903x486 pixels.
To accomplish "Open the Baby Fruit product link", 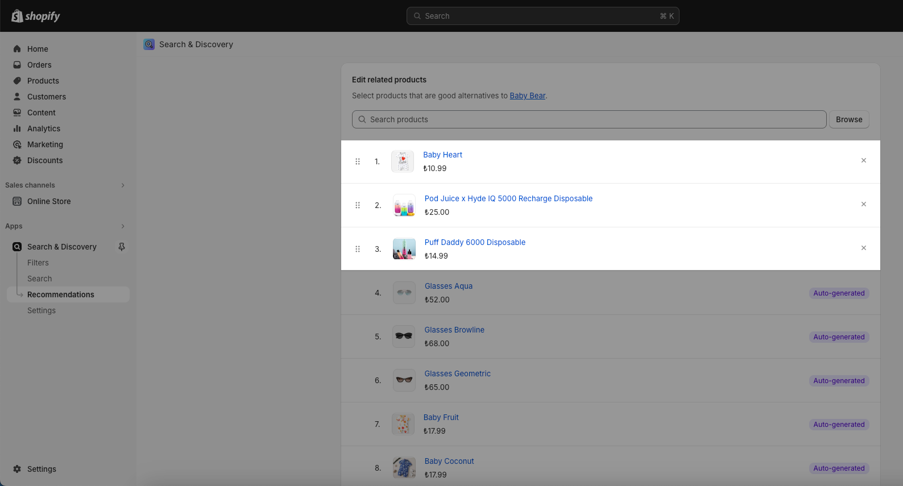I will (441, 417).
